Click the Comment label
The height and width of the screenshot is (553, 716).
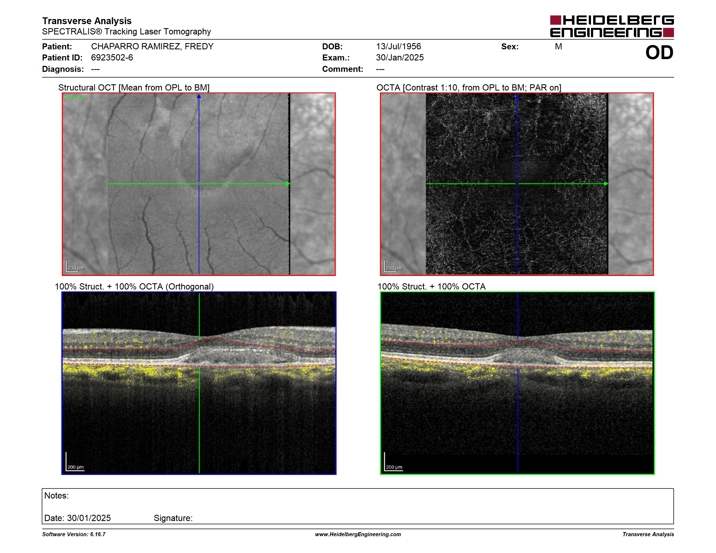[343, 69]
